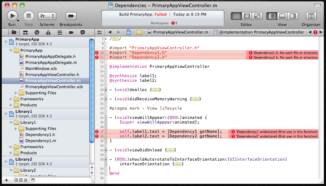Open MainWindow.xib

coord(41,69)
